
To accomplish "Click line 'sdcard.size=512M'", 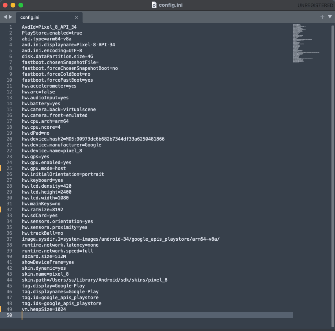I will tap(44, 256).
